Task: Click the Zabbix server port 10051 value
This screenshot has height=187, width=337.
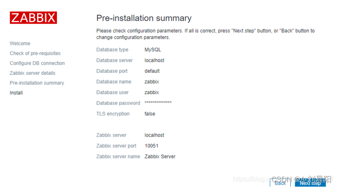Action: 151,146
